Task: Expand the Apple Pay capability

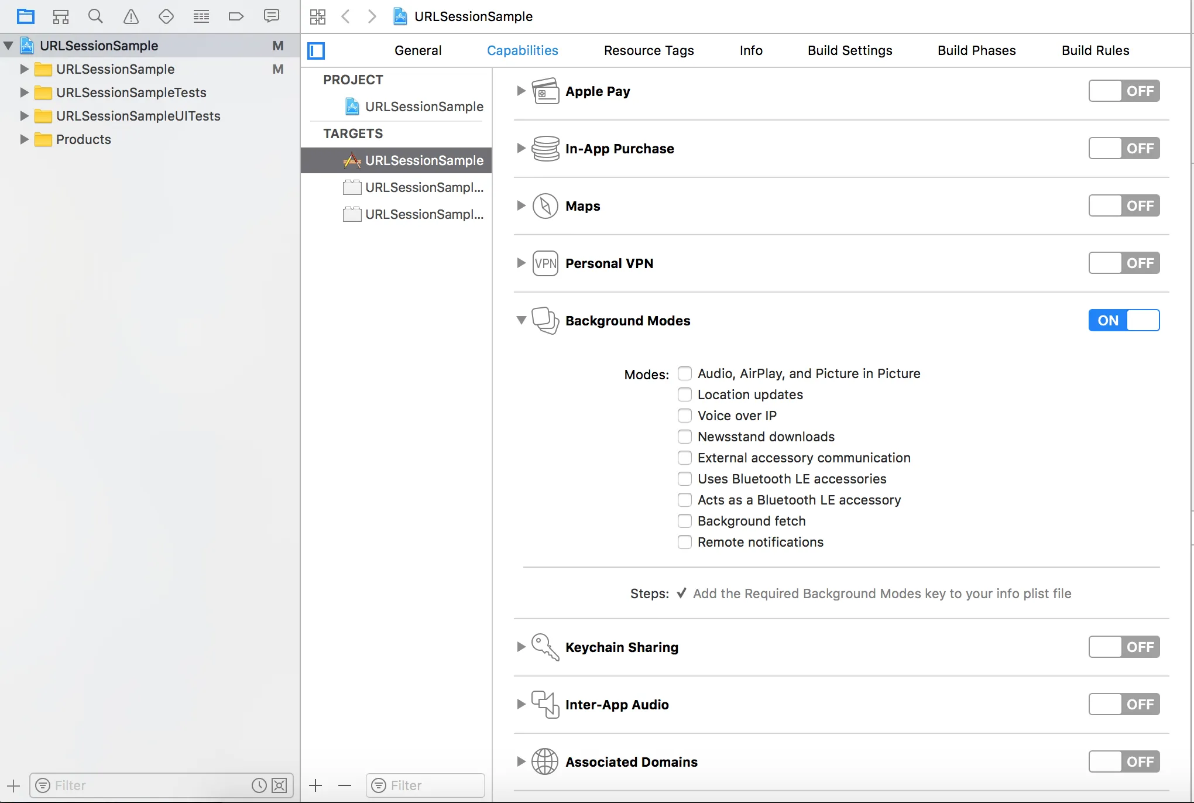Action: pos(521,91)
